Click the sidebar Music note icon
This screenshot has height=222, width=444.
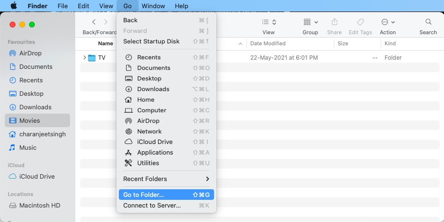point(12,147)
